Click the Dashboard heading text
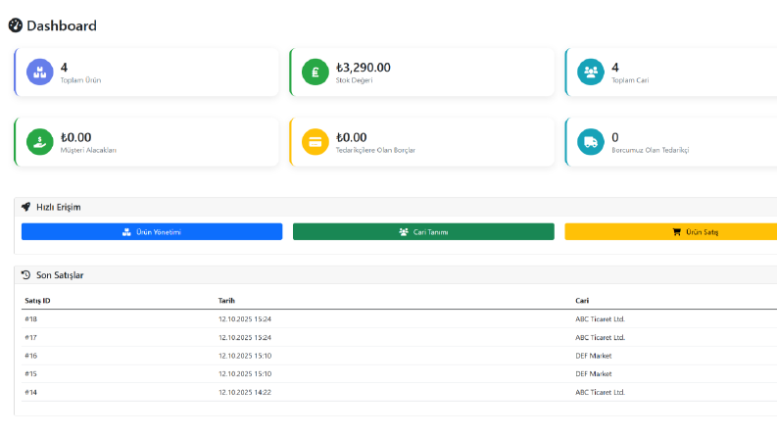The image size is (777, 437). point(62,25)
